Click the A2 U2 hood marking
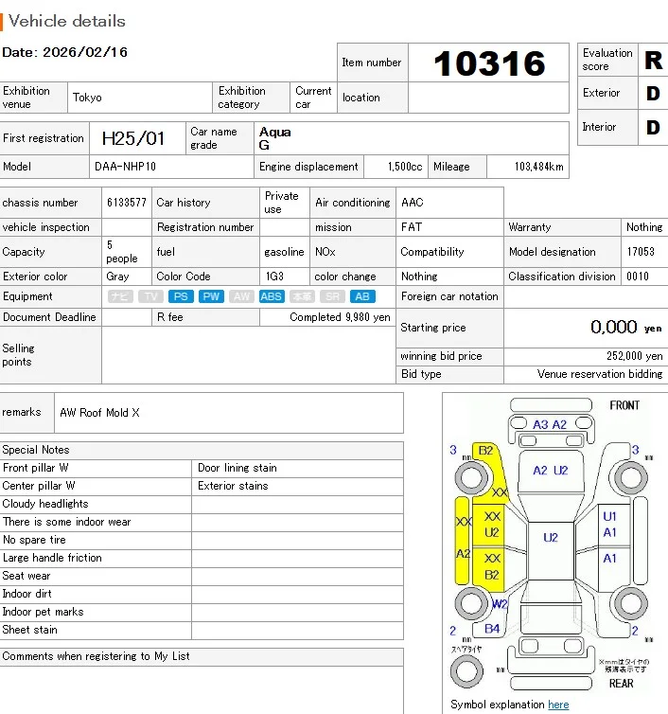 point(550,471)
